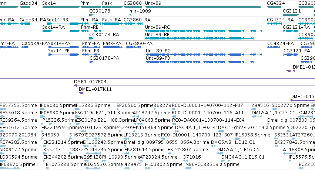Click the Phm gene label
315x170 pixels.
pyautogui.click(x=85, y=3)
